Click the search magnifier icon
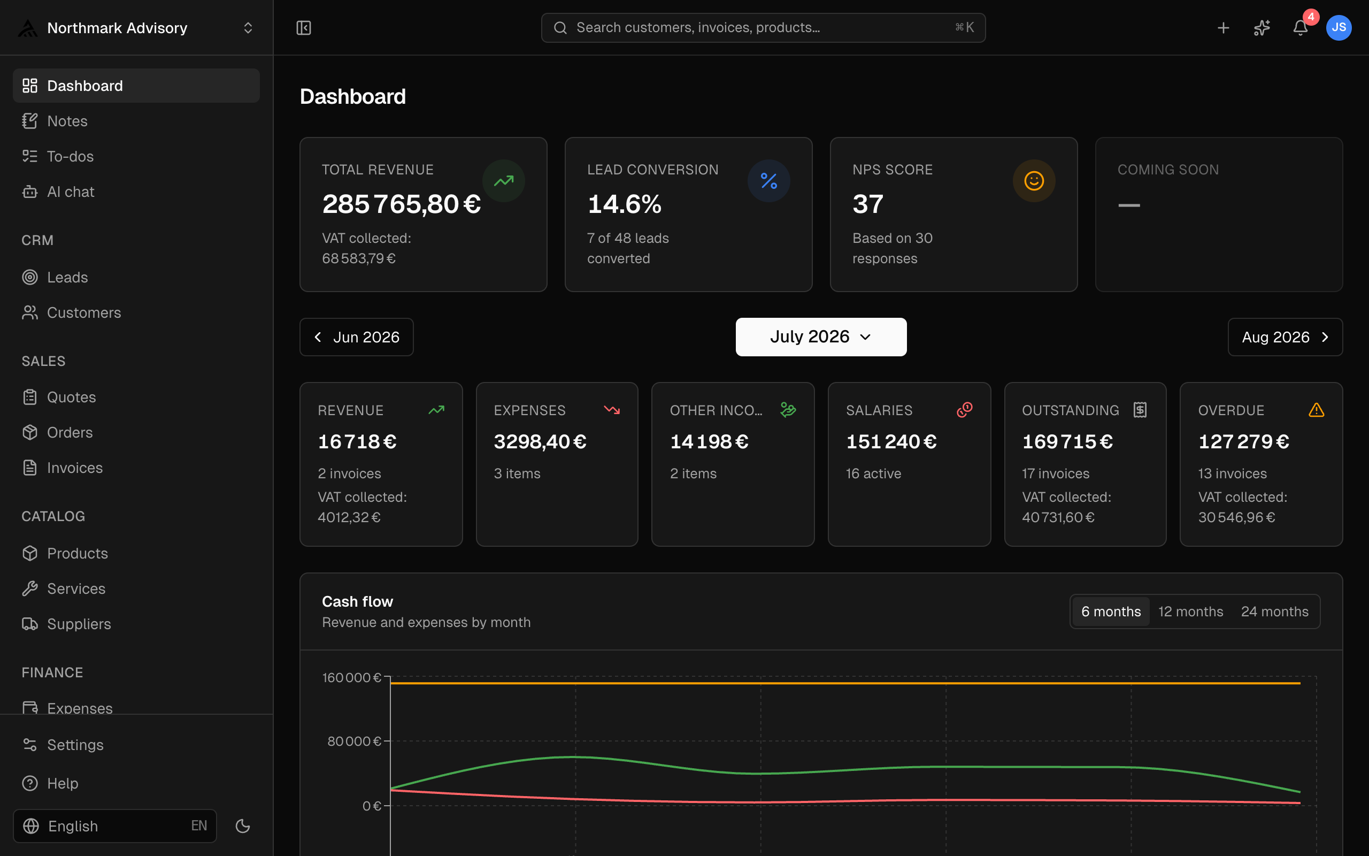The height and width of the screenshot is (856, 1369). pos(560,28)
